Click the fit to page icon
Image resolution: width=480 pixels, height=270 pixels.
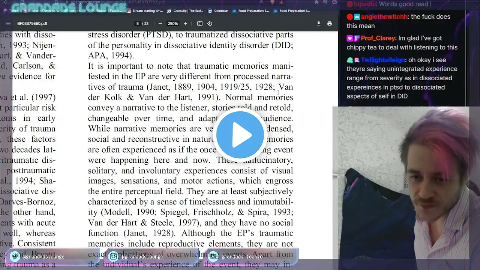coord(200,24)
